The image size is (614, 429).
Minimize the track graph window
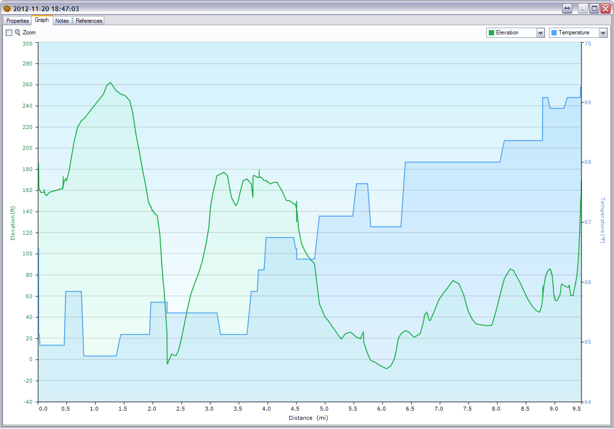583,9
